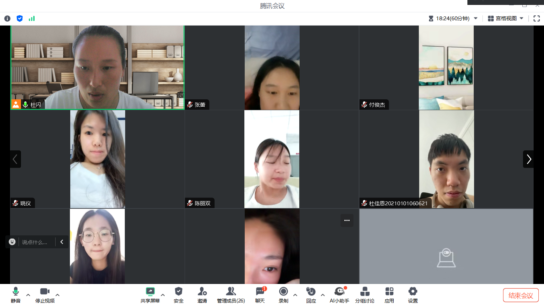Open the 宫格视图 layout dropdown

point(506,19)
